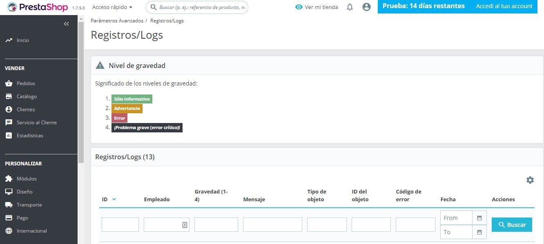Toggle Ver mi tienda store preview
This screenshot has width=544, height=244.
point(317,7)
